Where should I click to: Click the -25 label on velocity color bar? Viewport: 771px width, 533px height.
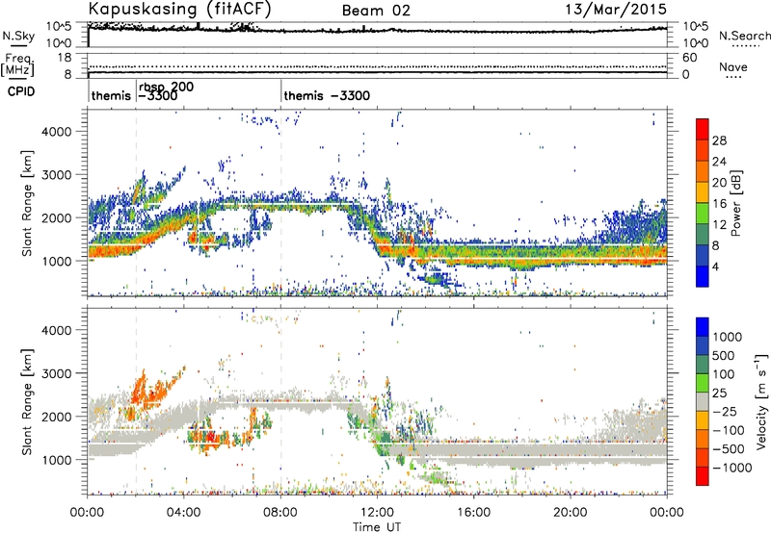pos(724,411)
